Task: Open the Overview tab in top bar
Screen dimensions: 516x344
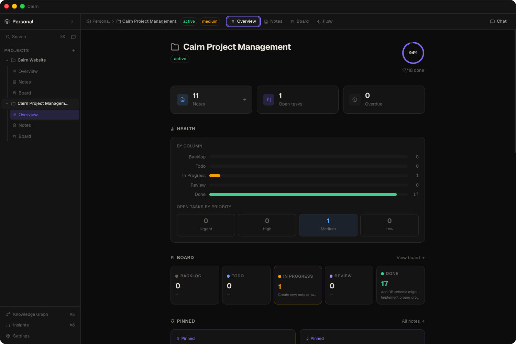Action: [x=243, y=21]
